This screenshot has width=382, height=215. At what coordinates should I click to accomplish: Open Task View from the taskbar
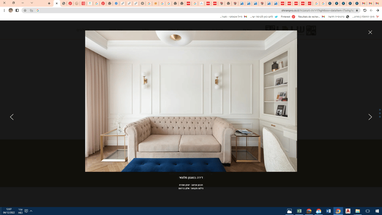tap(367, 211)
